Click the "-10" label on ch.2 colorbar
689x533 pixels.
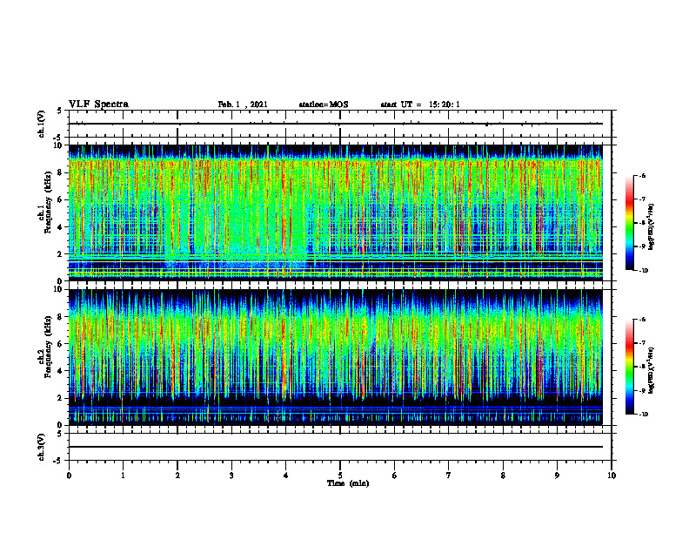click(x=643, y=414)
